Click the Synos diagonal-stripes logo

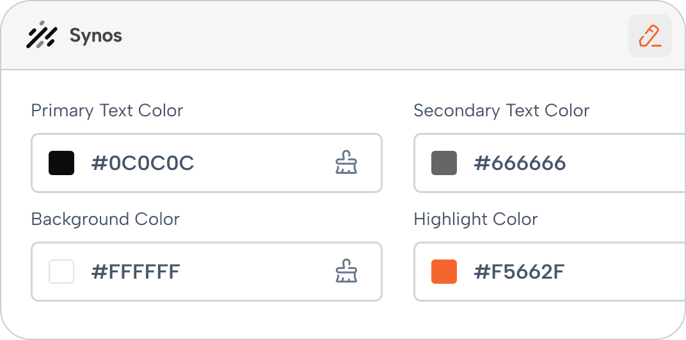(42, 35)
